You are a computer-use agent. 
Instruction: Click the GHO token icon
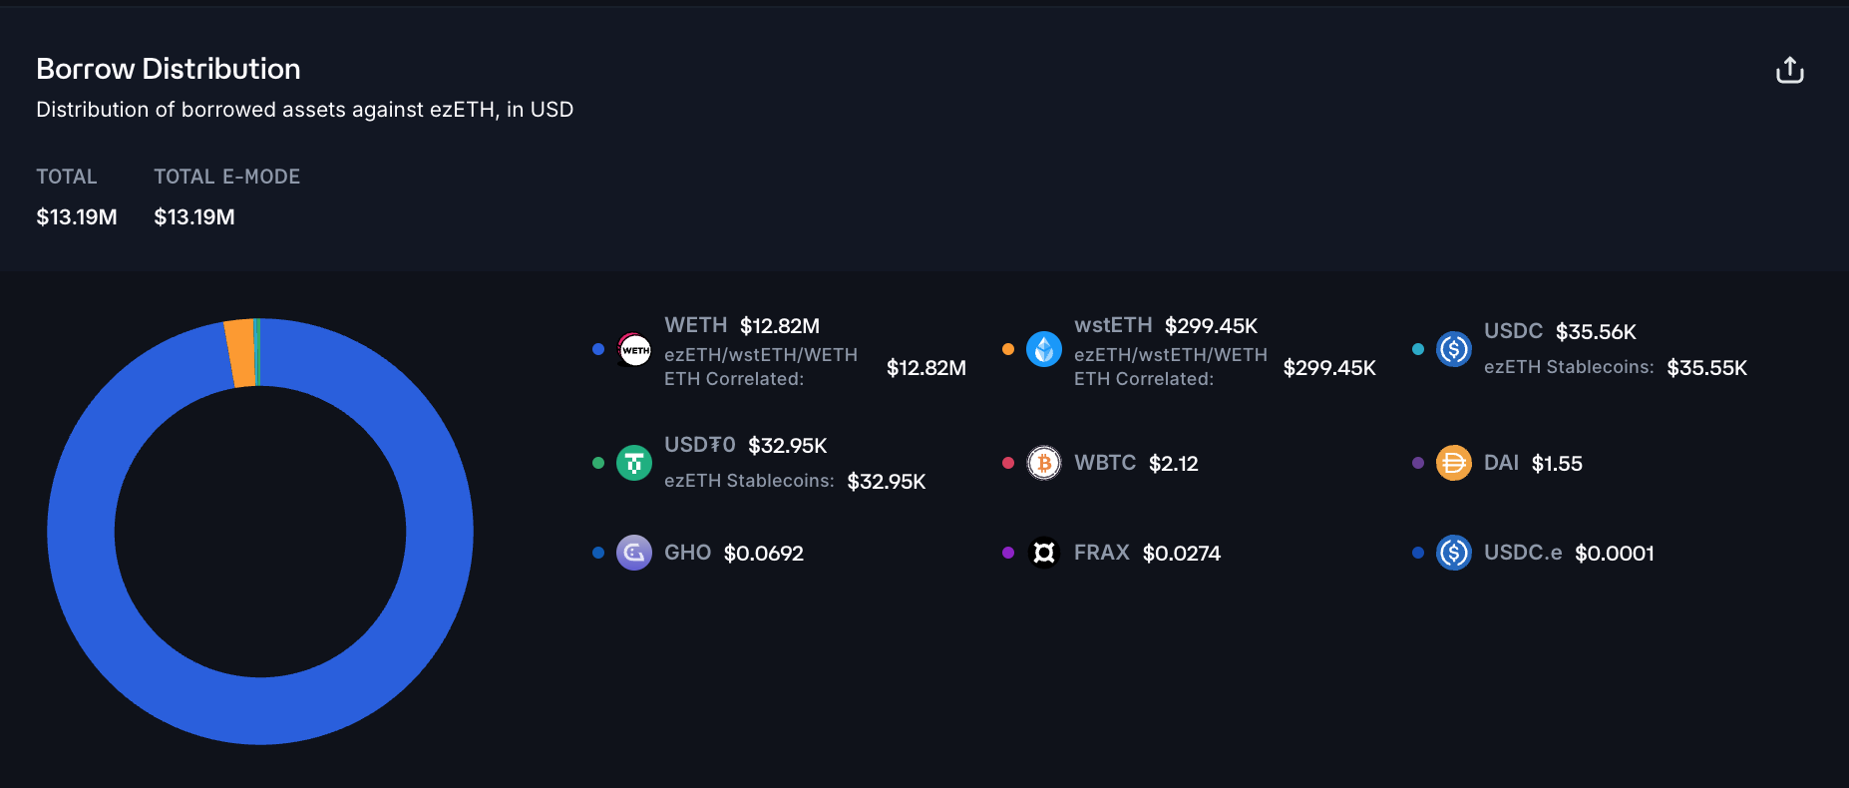click(x=634, y=553)
